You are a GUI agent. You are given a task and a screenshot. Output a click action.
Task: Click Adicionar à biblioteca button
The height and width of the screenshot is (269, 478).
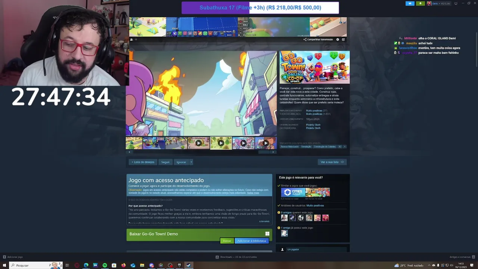click(x=252, y=241)
